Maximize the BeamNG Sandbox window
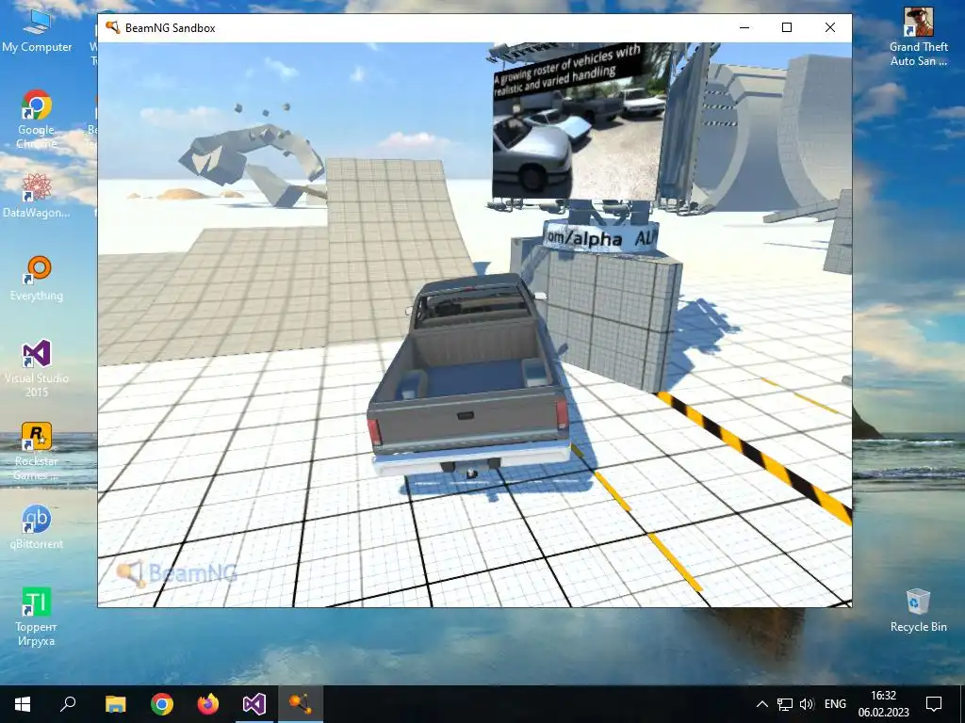Screen dimensions: 965x723 [787, 27]
